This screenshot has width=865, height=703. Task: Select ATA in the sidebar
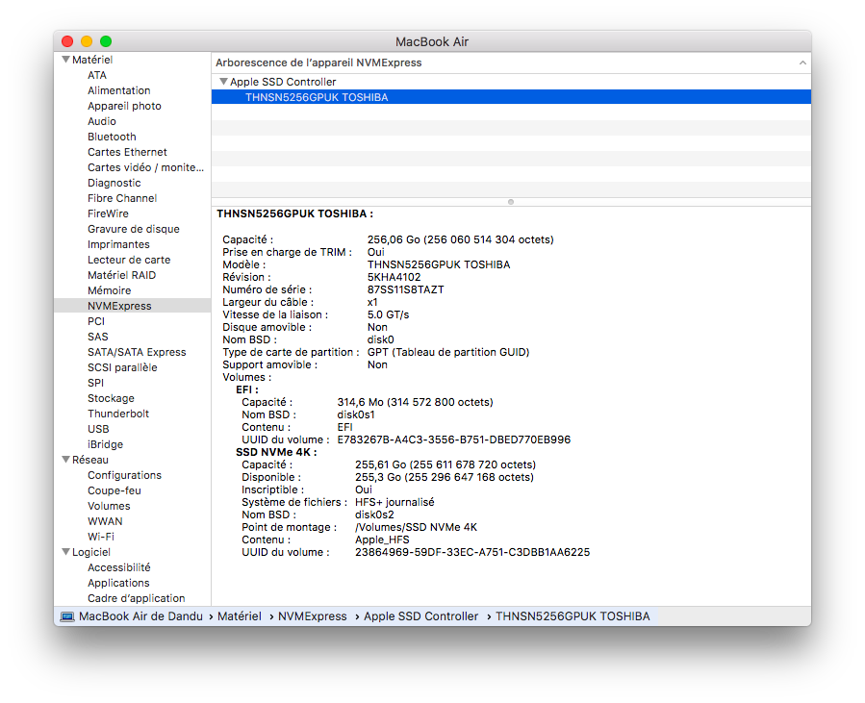tap(97, 75)
